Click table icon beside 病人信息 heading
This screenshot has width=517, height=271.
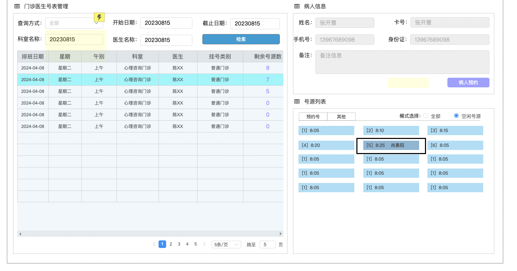[297, 6]
